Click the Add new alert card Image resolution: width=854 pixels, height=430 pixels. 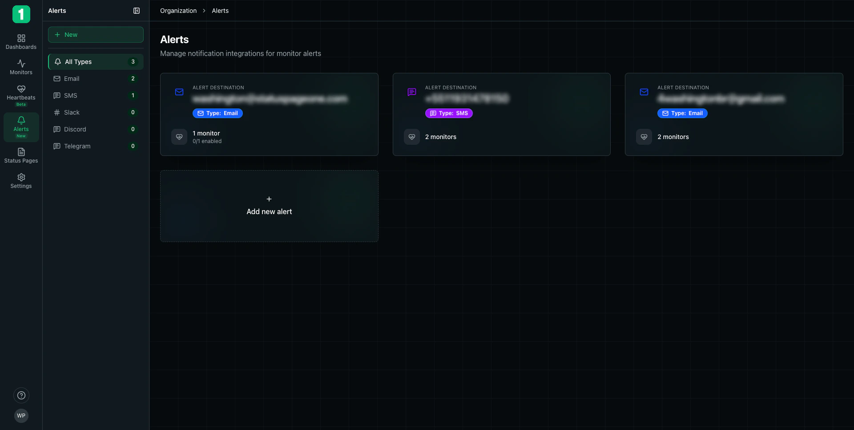(x=269, y=206)
